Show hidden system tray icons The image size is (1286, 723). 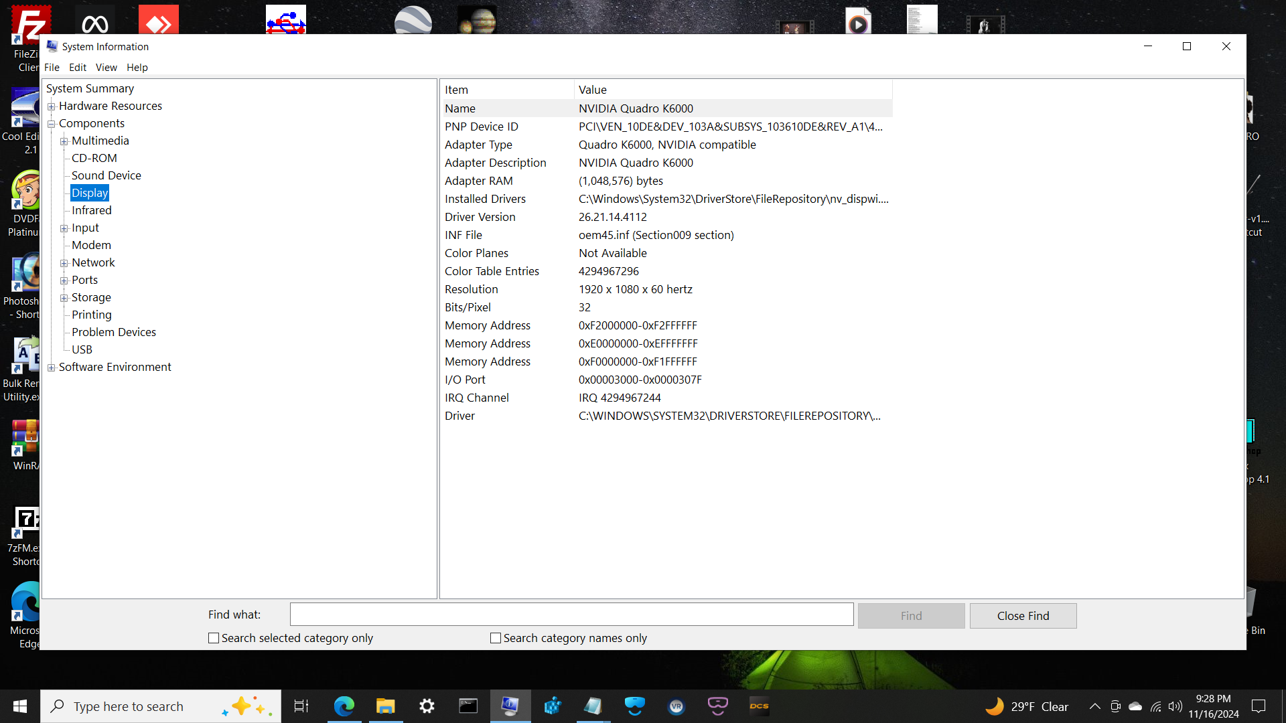coord(1095,706)
